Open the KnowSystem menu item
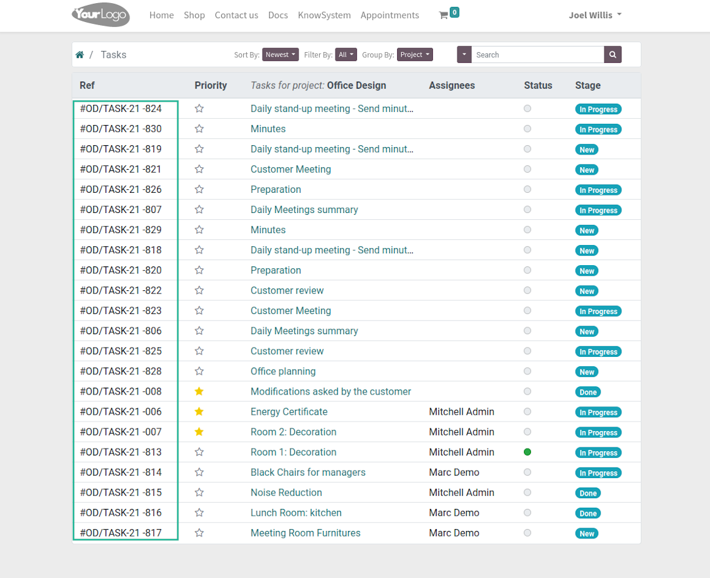This screenshot has width=710, height=578. pyautogui.click(x=324, y=15)
